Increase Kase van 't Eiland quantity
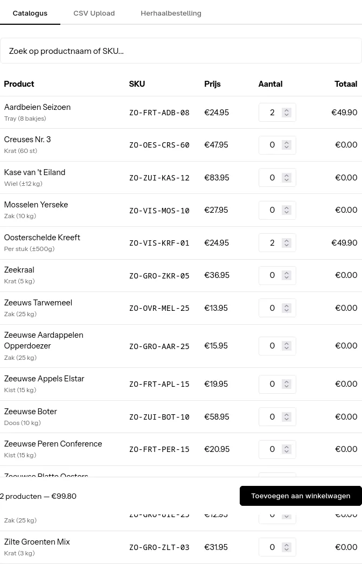The height and width of the screenshot is (564, 362). coord(286,175)
